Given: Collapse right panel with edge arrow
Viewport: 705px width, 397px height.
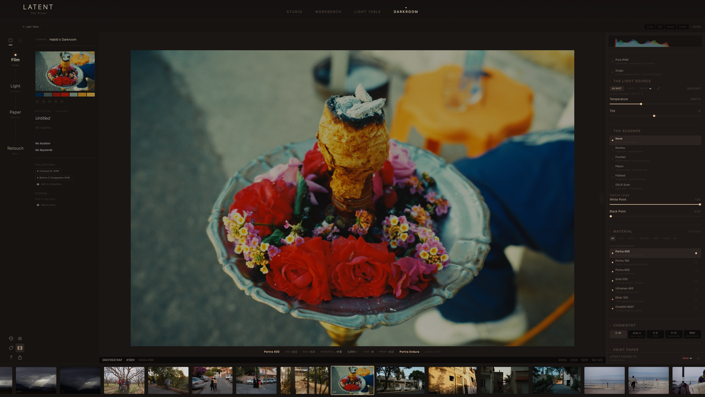Looking at the screenshot, I should pyautogui.click(x=601, y=198).
